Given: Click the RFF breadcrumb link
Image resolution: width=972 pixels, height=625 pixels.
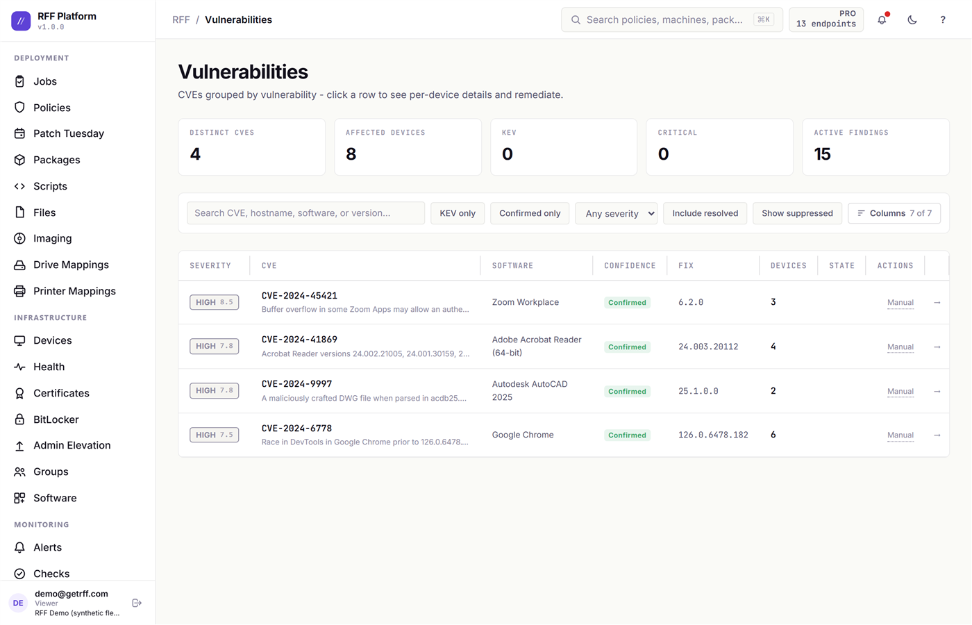Looking at the screenshot, I should [181, 19].
